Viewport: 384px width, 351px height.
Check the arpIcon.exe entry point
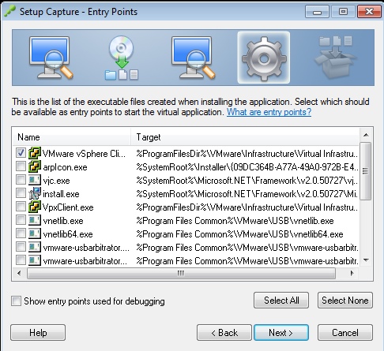(x=21, y=166)
